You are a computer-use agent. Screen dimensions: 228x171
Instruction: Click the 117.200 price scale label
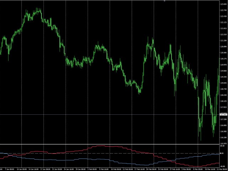[x=224, y=119]
